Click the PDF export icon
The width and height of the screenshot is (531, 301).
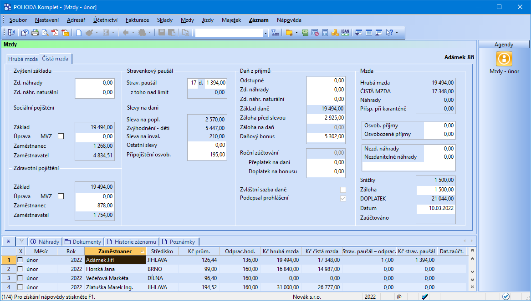coord(55,32)
